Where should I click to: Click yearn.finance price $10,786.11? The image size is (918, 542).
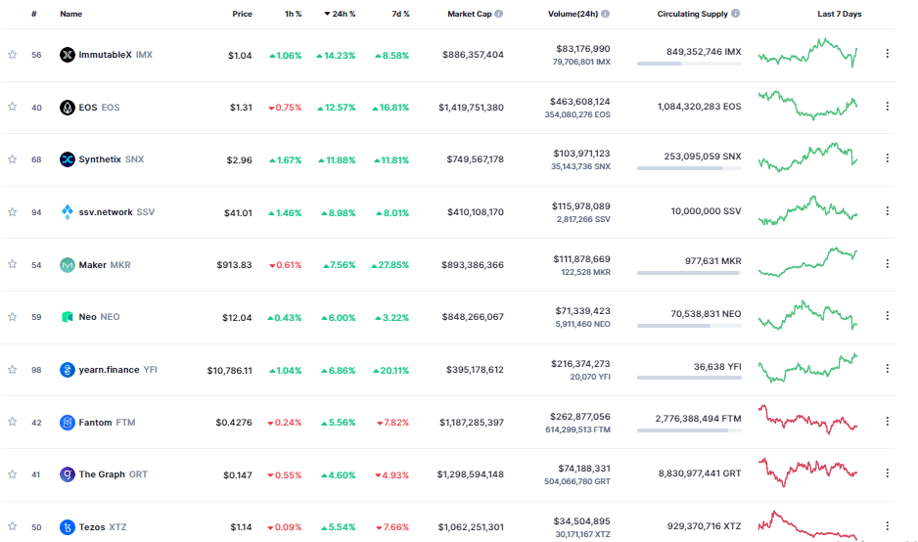[x=229, y=371]
